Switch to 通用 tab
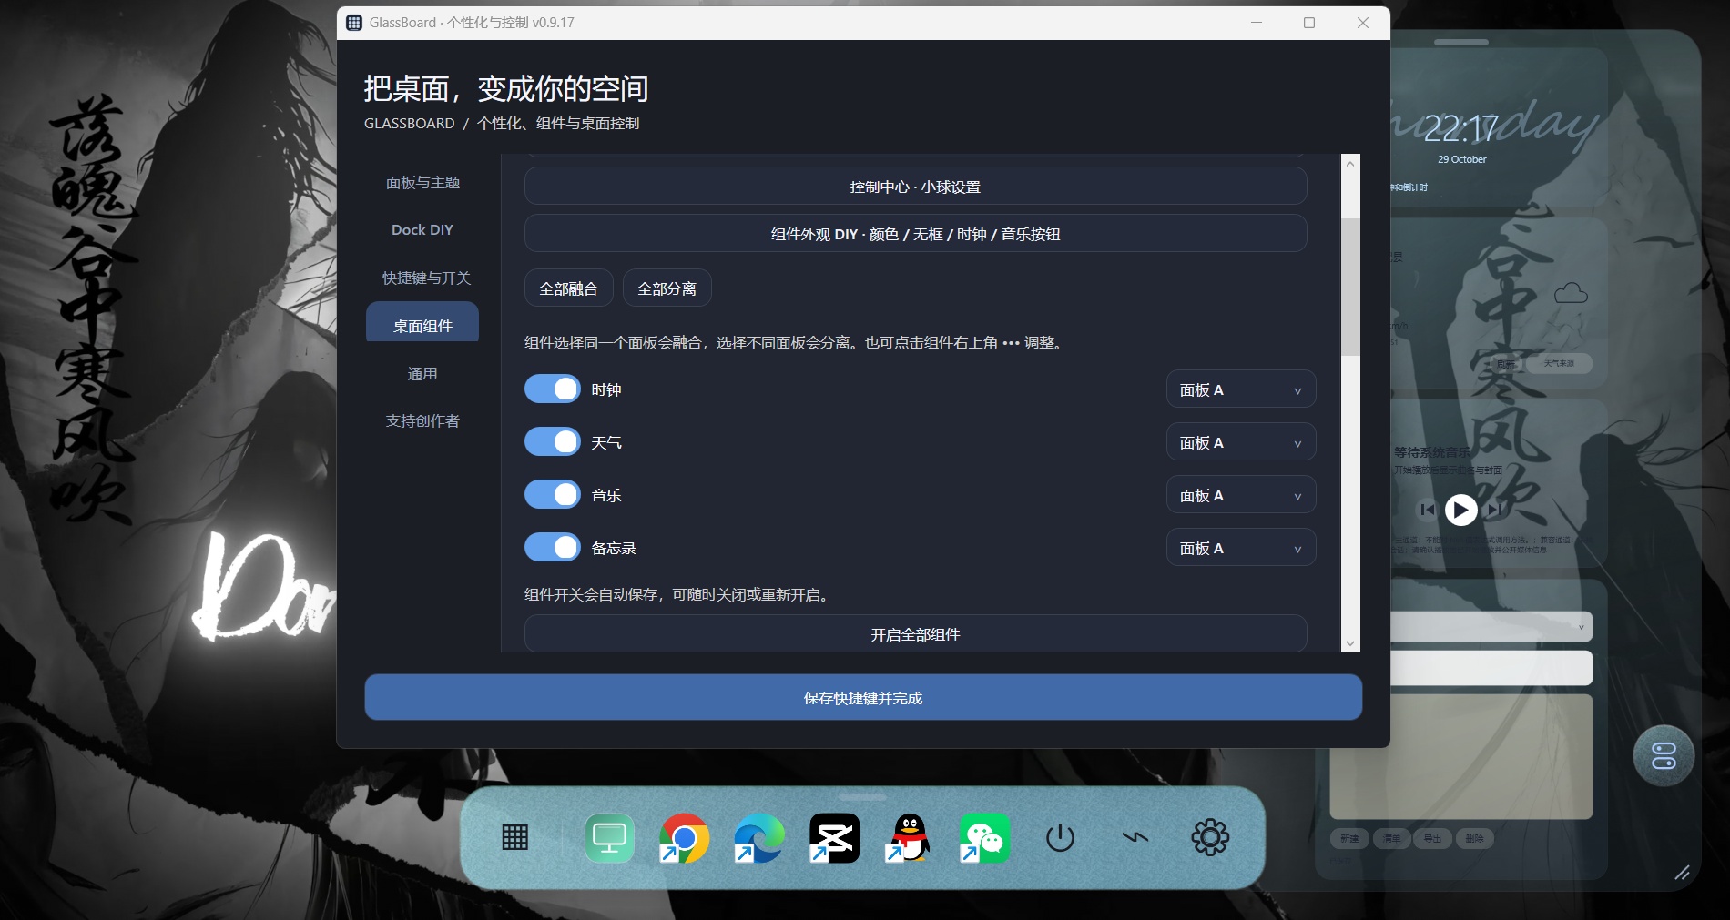 coord(422,373)
